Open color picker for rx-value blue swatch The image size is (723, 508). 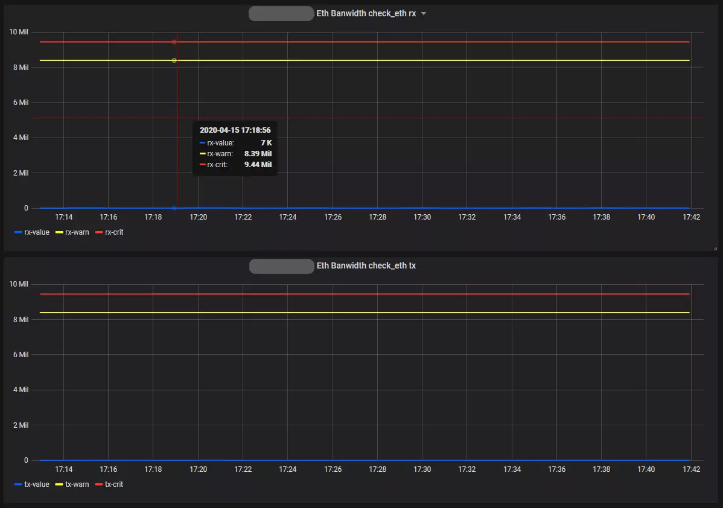pos(18,232)
